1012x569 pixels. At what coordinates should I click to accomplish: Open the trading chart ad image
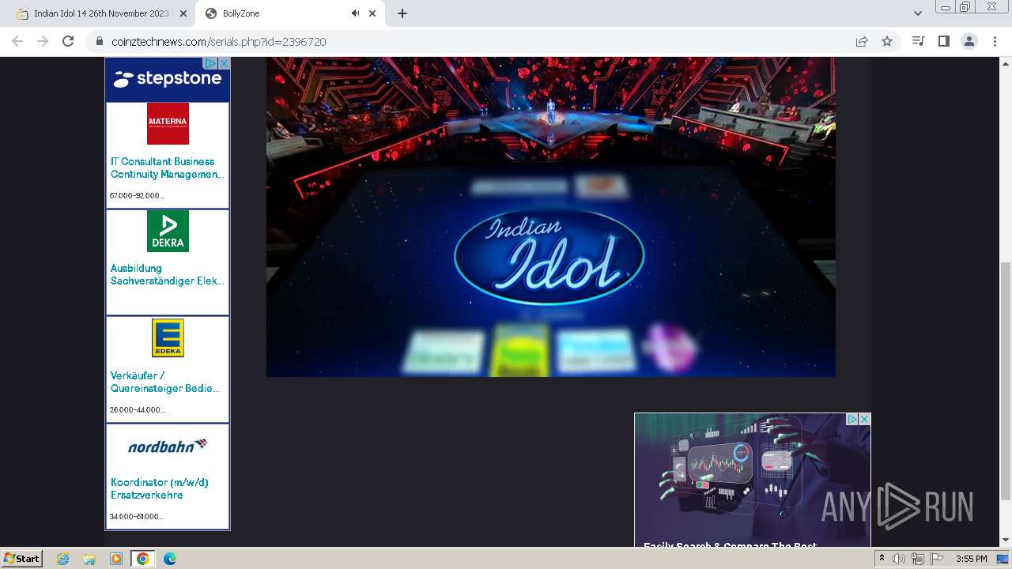coord(752,480)
